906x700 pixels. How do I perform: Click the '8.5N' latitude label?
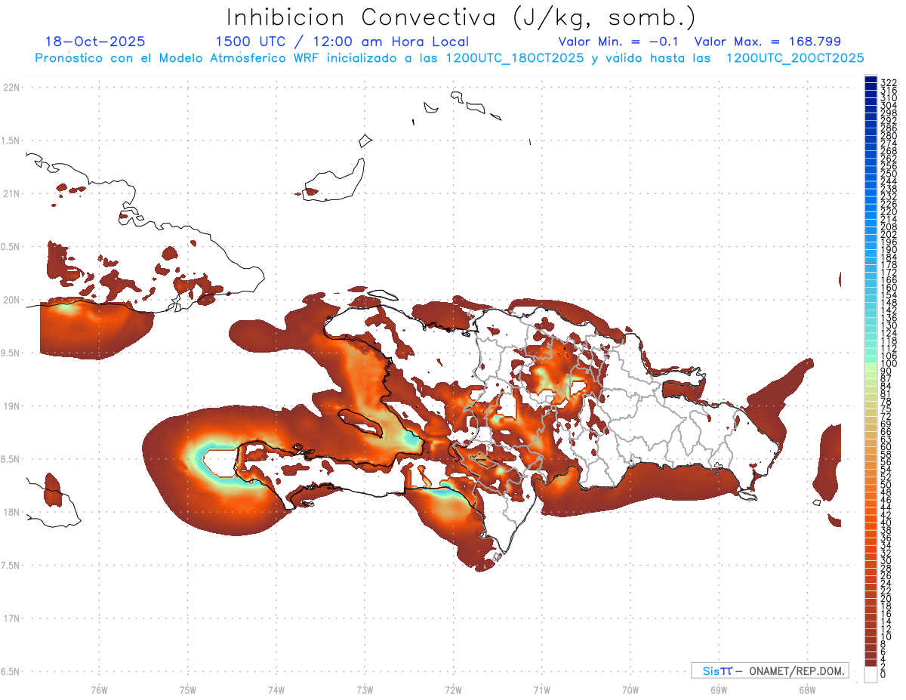coord(11,459)
